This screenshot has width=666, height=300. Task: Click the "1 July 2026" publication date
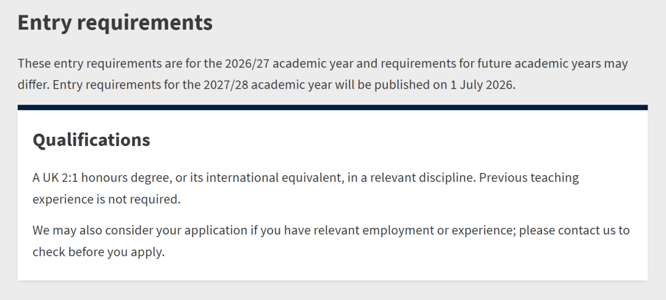473,84
